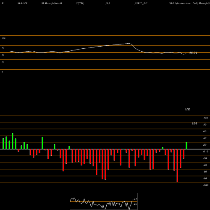The image size is (210, 210).
Task: Click the 'SKIL_BE' ticker symbol text
Action: point(142,3)
